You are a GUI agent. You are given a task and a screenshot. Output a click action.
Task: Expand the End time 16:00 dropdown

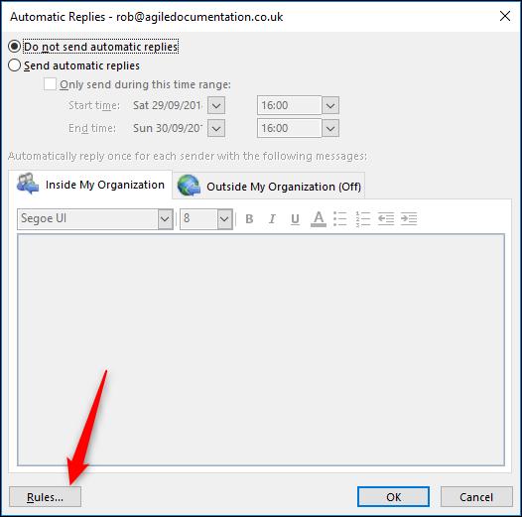pyautogui.click(x=330, y=128)
